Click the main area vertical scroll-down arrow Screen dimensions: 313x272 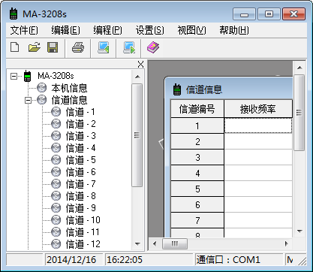click(299, 231)
